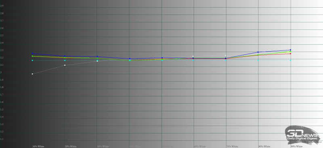Select the cyan reference point at 80% White

click(258, 60)
